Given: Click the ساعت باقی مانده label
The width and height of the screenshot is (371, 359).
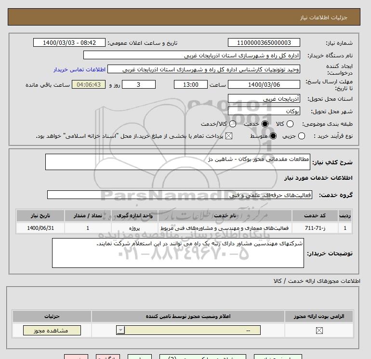Looking at the screenshot, I should tap(48, 85).
